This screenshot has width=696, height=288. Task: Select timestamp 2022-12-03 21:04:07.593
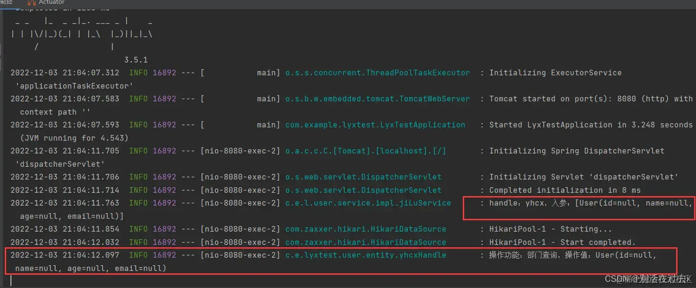(65, 125)
